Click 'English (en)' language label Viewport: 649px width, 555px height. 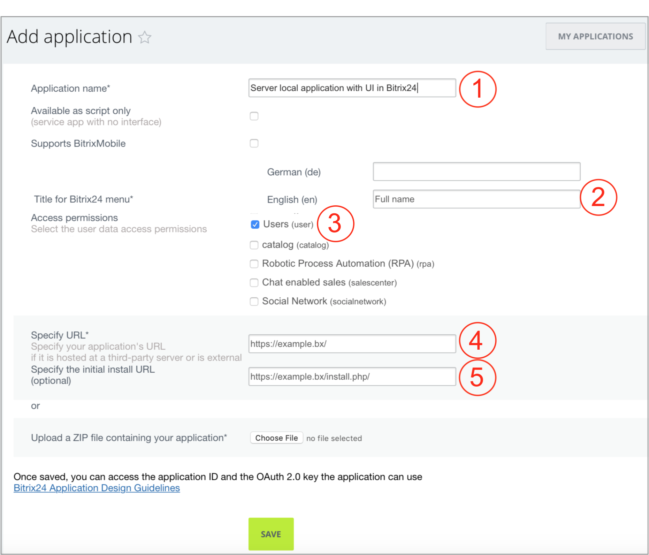coord(292,200)
